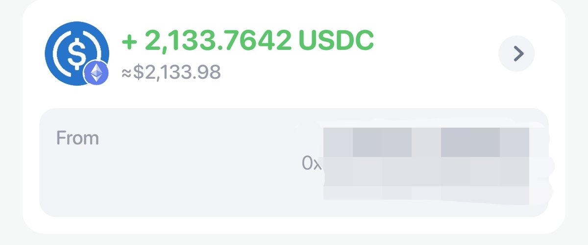Tap the ≈$2,133.98 fiat value

(171, 72)
